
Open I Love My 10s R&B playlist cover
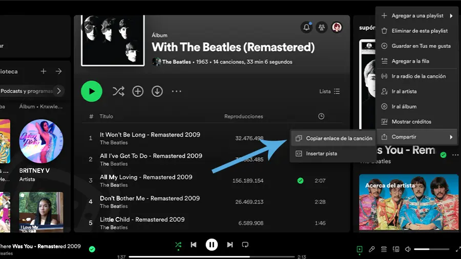41,212
